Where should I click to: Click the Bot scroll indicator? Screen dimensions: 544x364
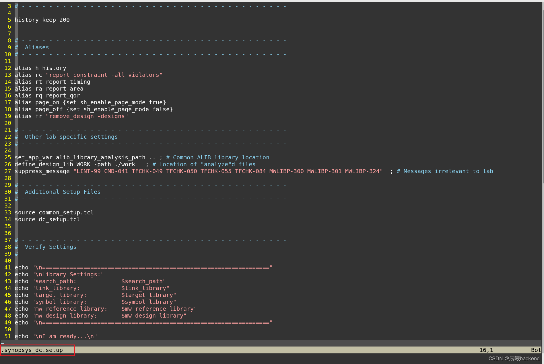tap(535, 350)
